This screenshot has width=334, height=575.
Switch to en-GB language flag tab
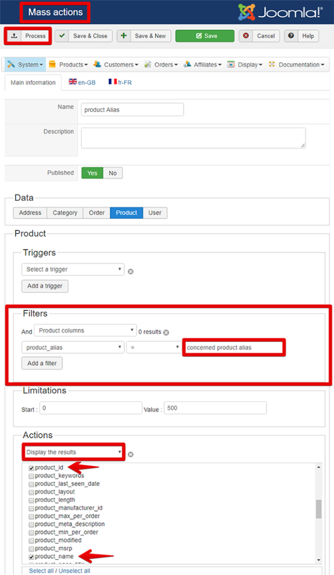coord(79,83)
